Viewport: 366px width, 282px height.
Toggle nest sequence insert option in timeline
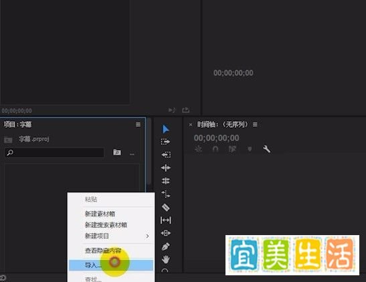[x=199, y=149]
